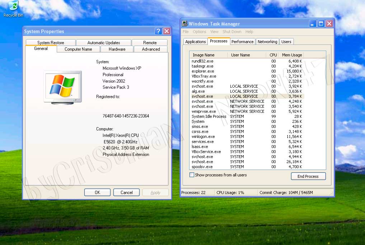Switch to the Applications tab
This screenshot has width=365, height=245.
(195, 42)
